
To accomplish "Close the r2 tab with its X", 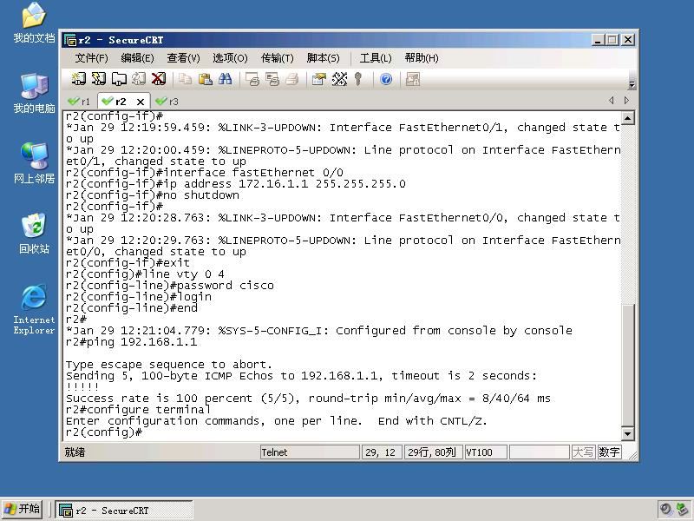I will tap(141, 102).
